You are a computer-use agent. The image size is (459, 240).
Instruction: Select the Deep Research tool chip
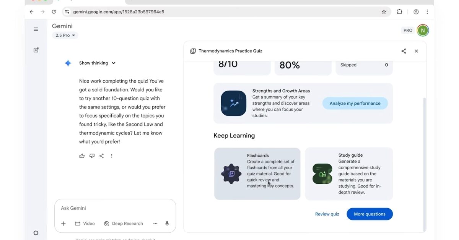(123, 224)
